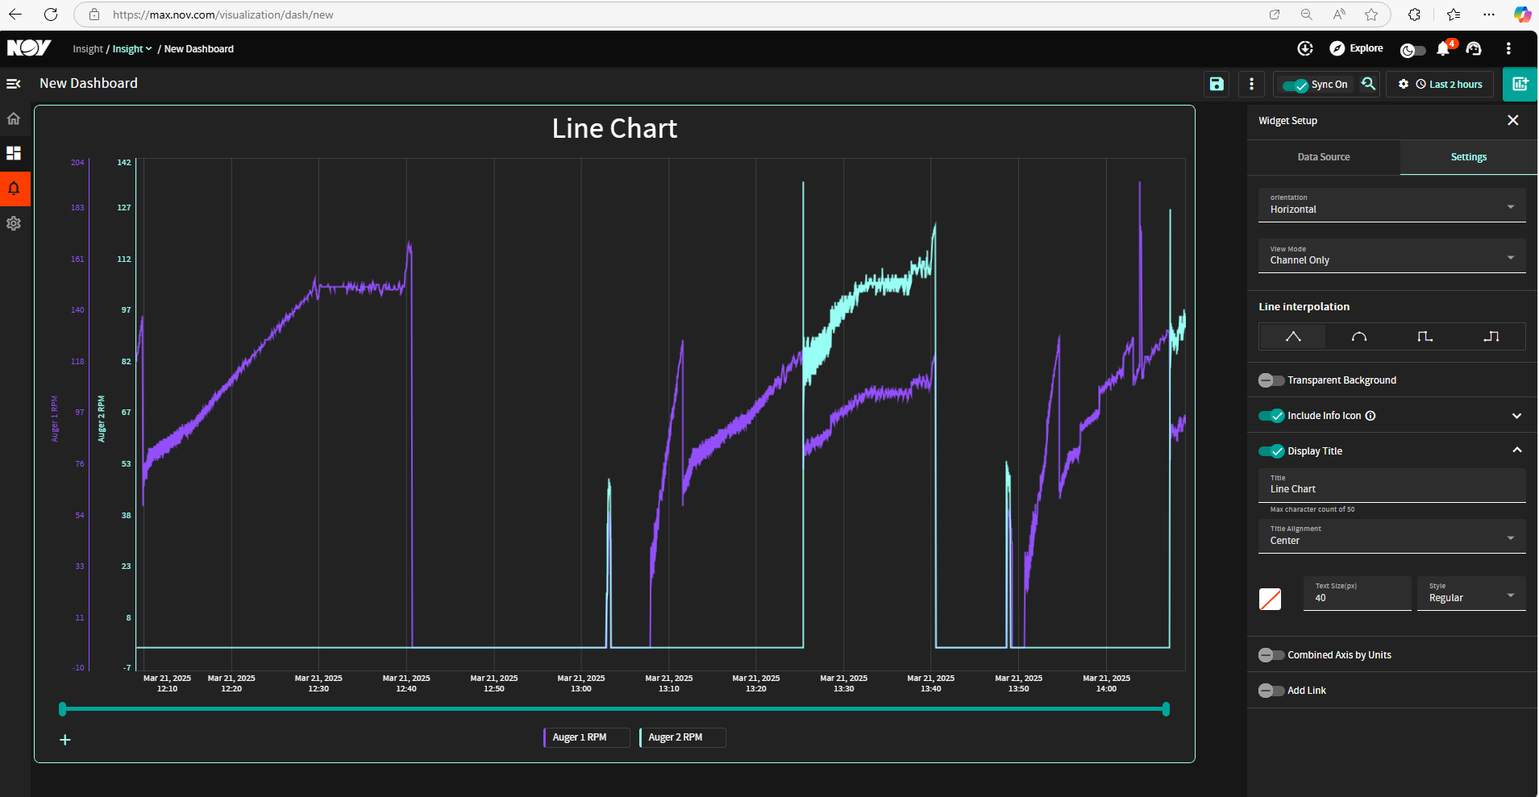Viewport: 1539px width, 797px height.
Task: Expand the Include Info Icon section
Action: coord(1516,416)
